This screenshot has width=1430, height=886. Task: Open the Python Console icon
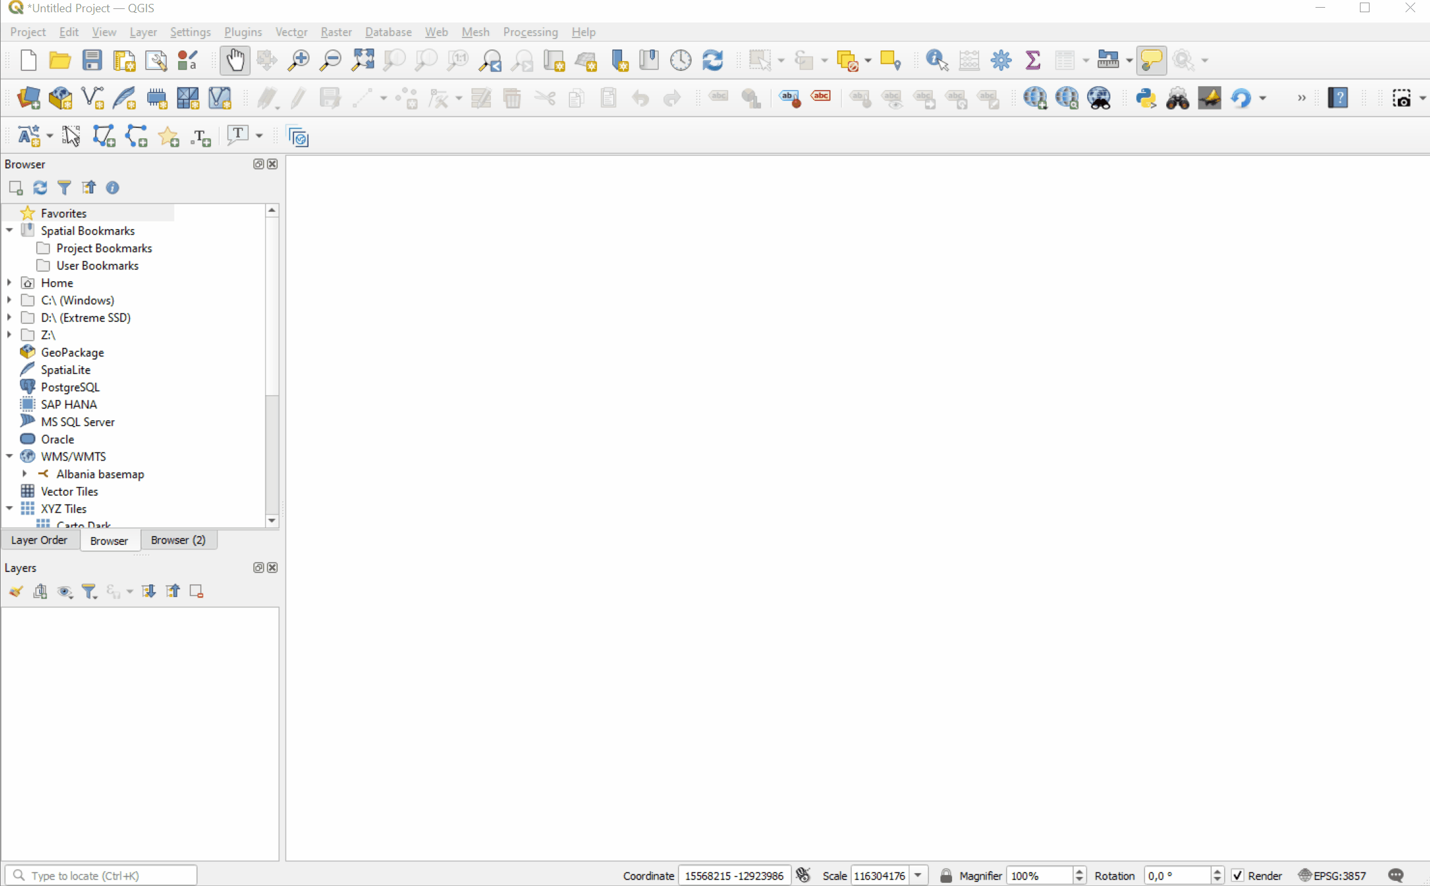tap(1146, 98)
